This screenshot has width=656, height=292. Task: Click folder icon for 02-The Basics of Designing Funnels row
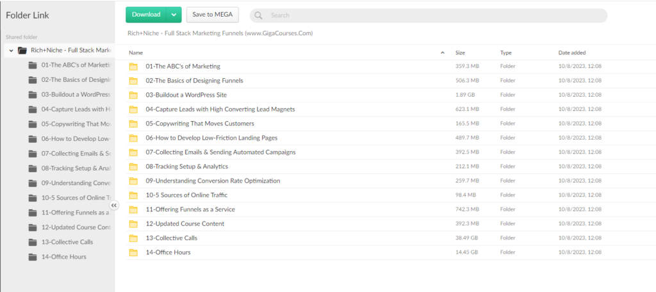click(x=133, y=80)
